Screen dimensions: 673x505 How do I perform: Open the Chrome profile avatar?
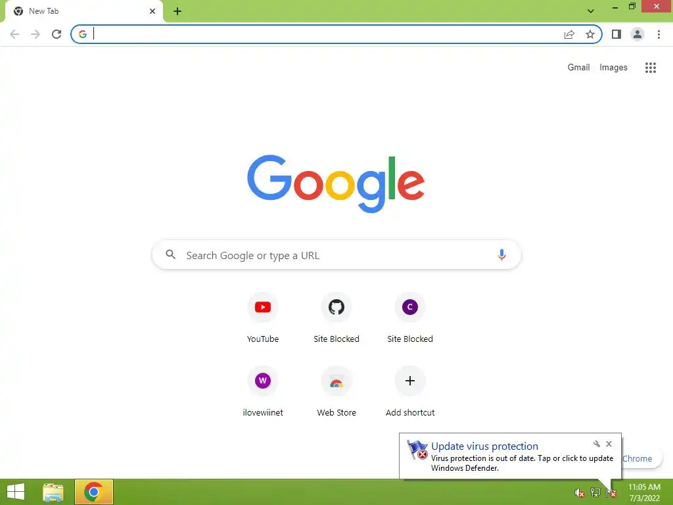638,34
